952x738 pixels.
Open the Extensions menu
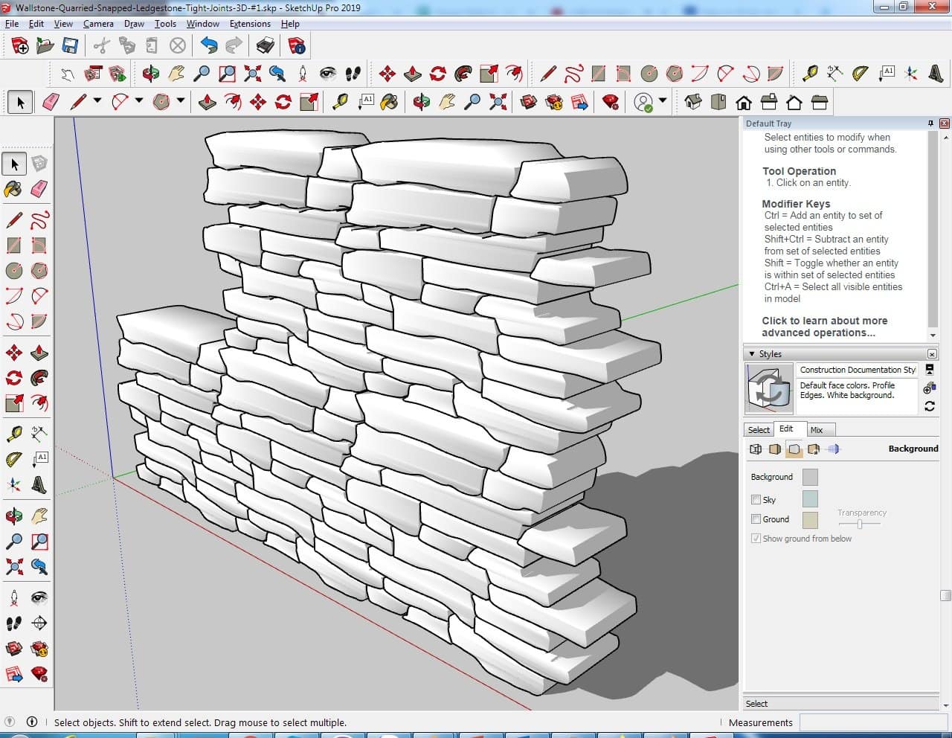pyautogui.click(x=250, y=24)
